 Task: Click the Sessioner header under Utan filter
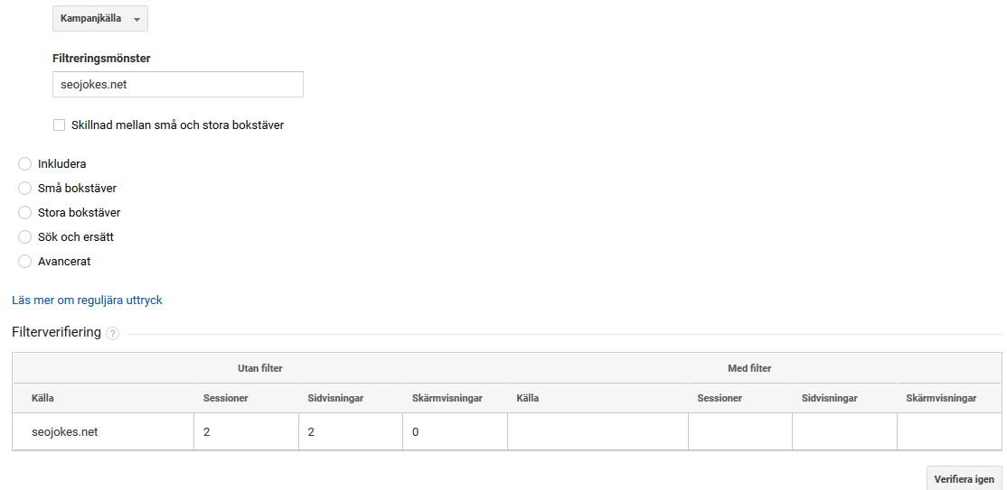point(226,398)
